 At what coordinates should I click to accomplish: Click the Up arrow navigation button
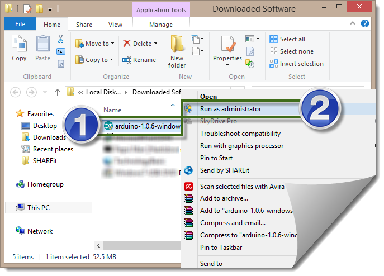click(57, 92)
